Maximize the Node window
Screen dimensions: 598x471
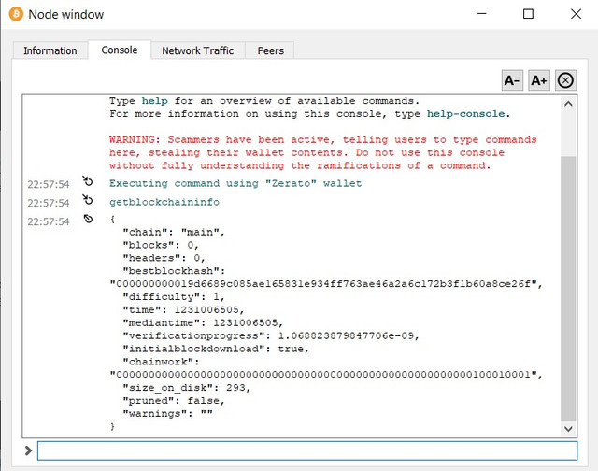528,14
